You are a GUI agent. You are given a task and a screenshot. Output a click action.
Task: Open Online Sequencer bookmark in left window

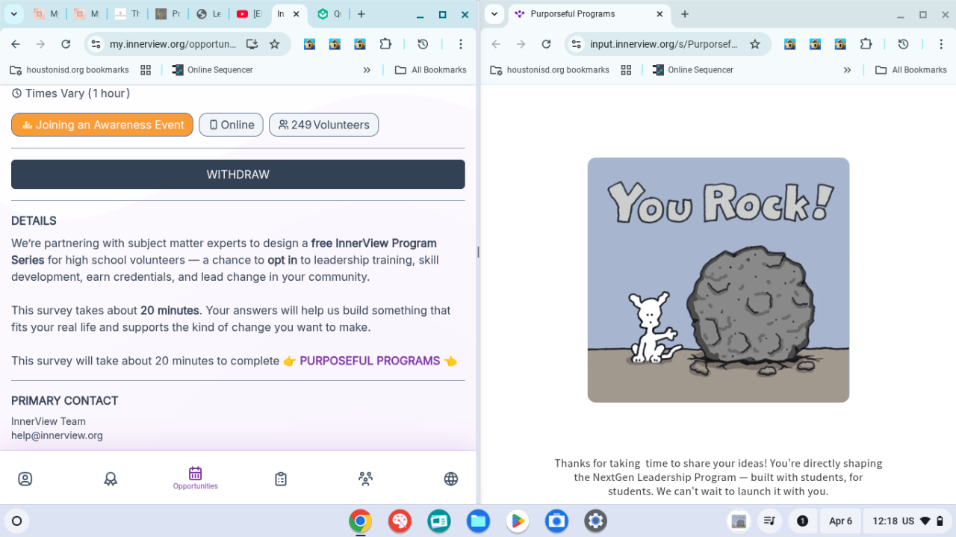[x=212, y=69]
